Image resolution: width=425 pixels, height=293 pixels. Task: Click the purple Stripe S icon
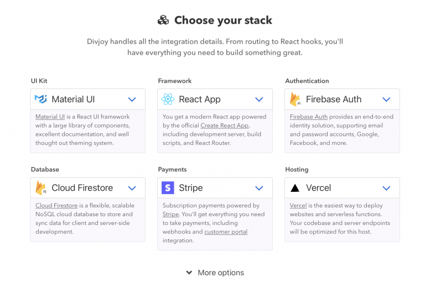point(168,187)
